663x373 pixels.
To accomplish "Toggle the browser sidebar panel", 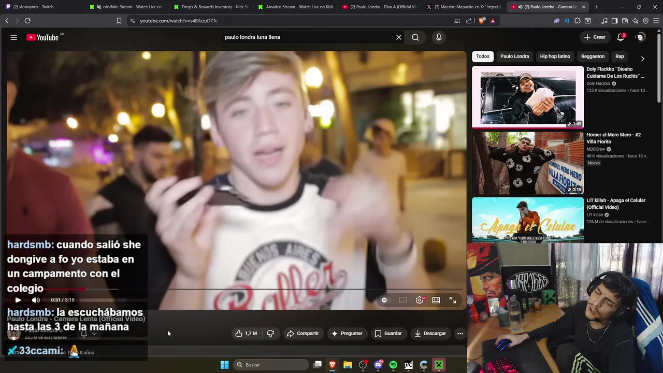I will point(614,21).
